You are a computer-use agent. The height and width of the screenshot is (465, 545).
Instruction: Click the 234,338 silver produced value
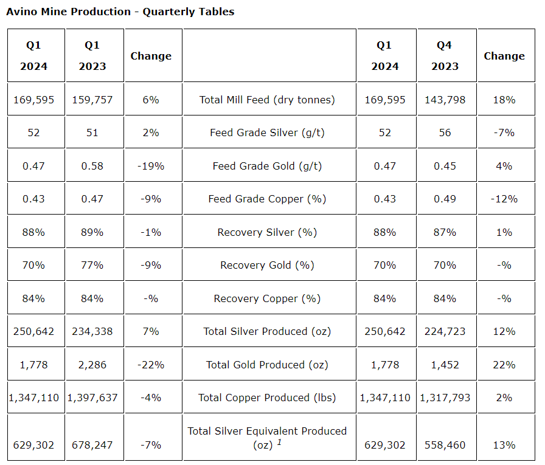coord(92,331)
